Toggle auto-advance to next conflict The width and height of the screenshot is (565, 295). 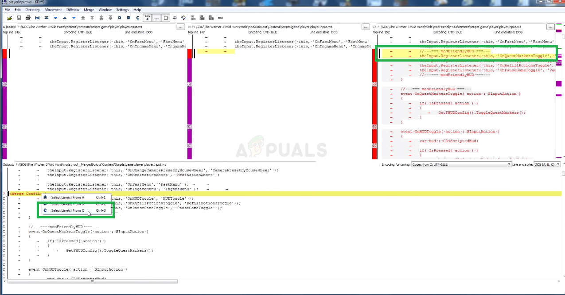148,18
